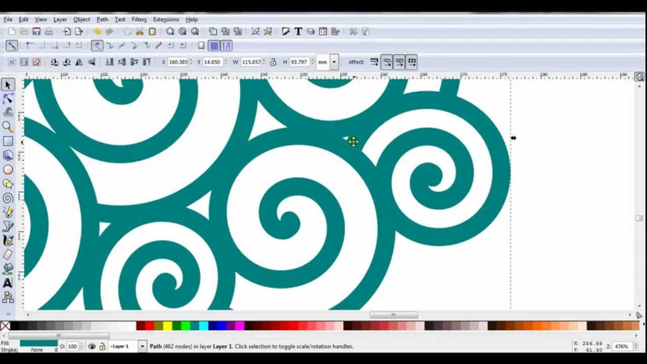Open the Filters menu
Screen dimensions: 647x364
139,19
